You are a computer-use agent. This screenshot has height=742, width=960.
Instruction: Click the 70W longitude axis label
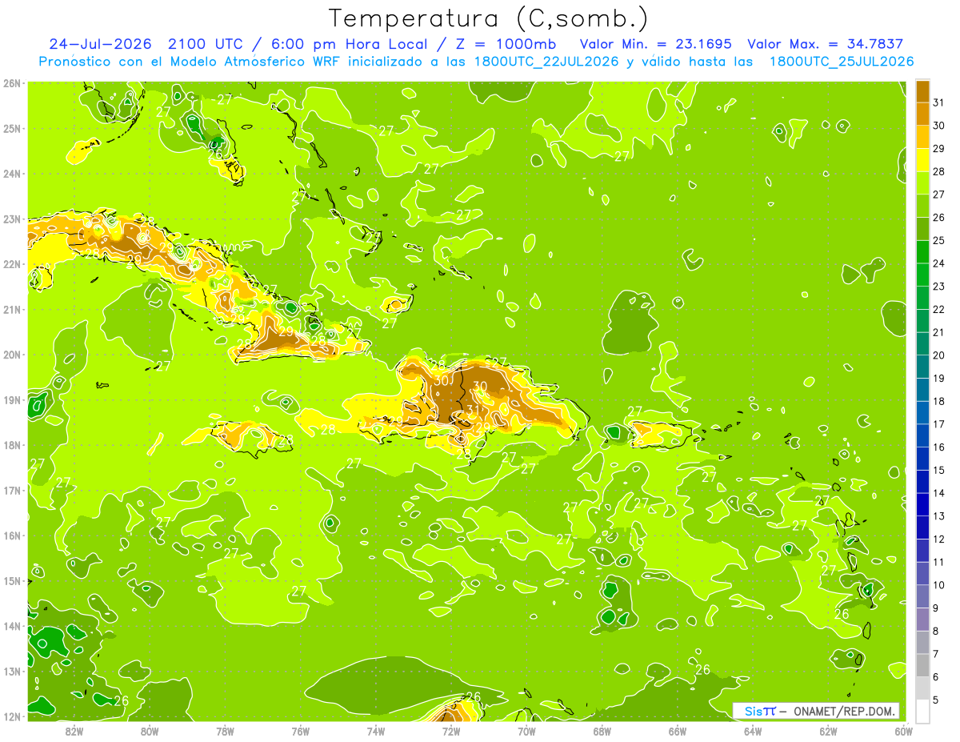click(526, 730)
